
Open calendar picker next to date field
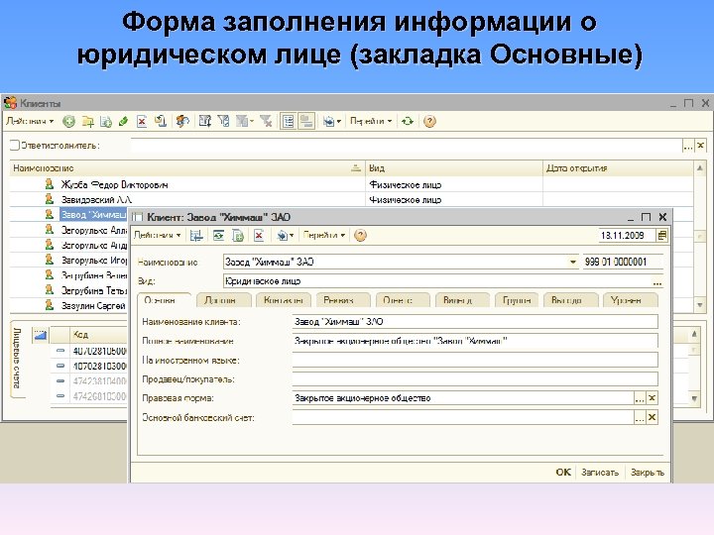662,235
